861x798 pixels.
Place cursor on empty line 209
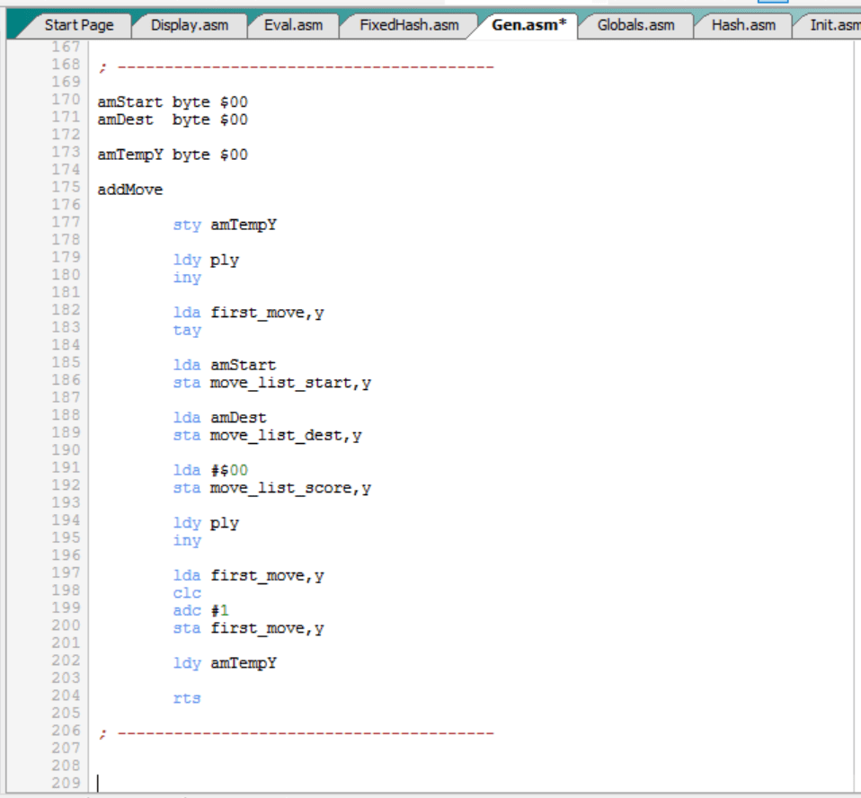pyautogui.click(x=270, y=783)
